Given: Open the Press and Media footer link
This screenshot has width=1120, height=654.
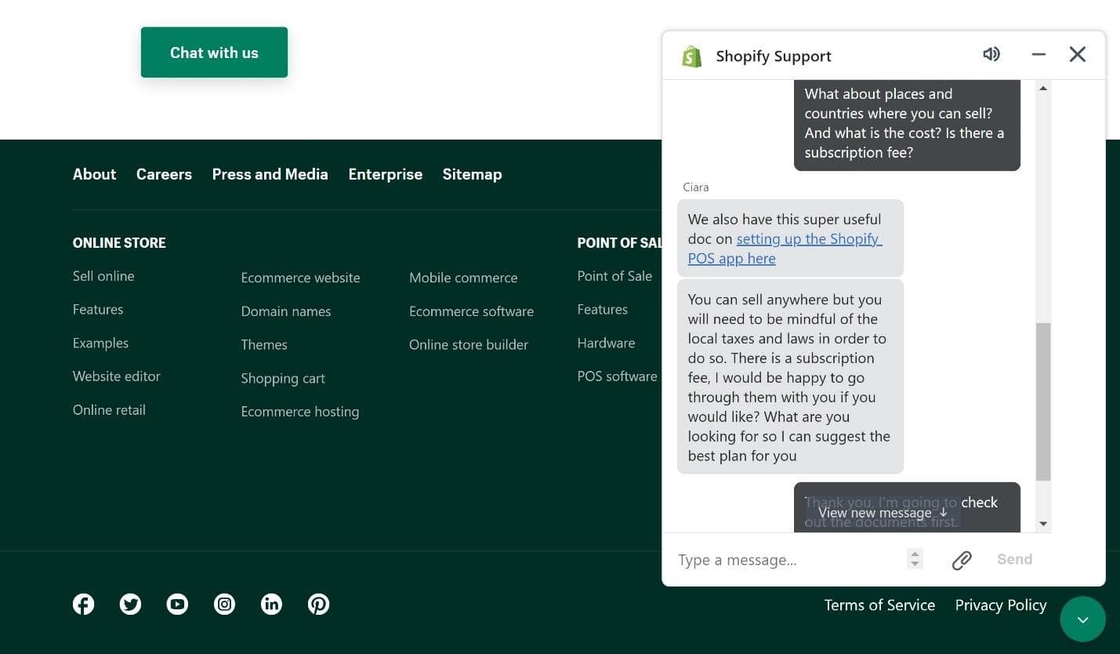Looking at the screenshot, I should [x=270, y=174].
